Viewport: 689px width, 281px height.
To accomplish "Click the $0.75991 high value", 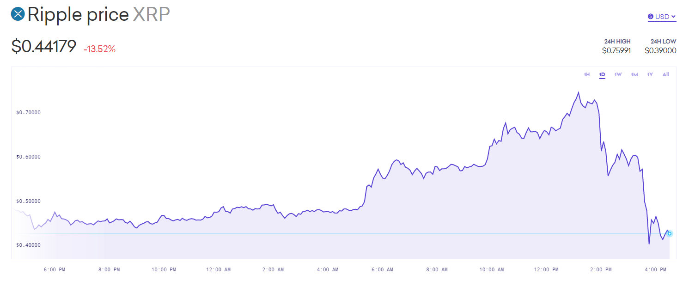I will pos(616,51).
